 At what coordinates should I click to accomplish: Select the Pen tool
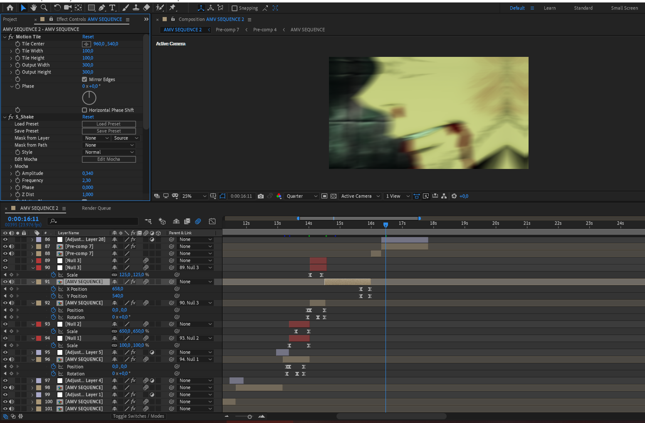click(102, 8)
